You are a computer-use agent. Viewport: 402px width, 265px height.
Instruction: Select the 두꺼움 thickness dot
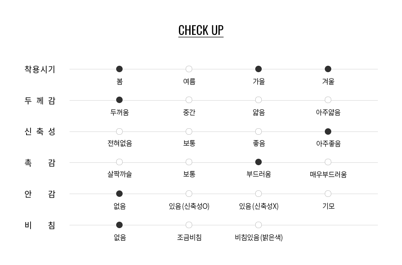pos(119,100)
